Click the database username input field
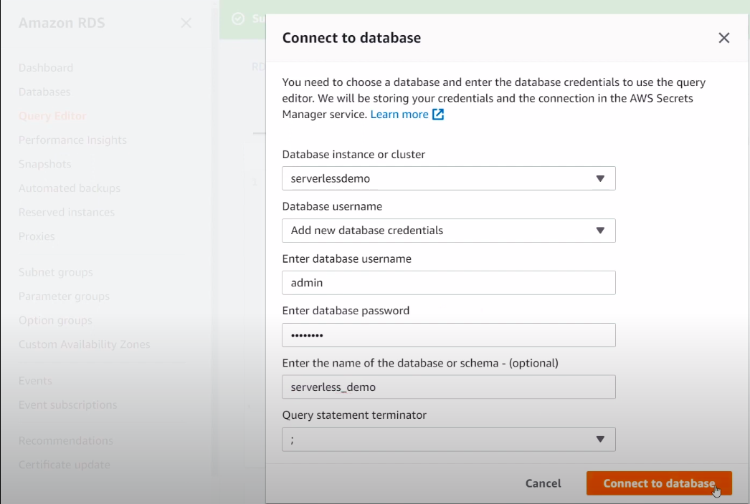Viewport: 750px width, 504px height. point(448,283)
